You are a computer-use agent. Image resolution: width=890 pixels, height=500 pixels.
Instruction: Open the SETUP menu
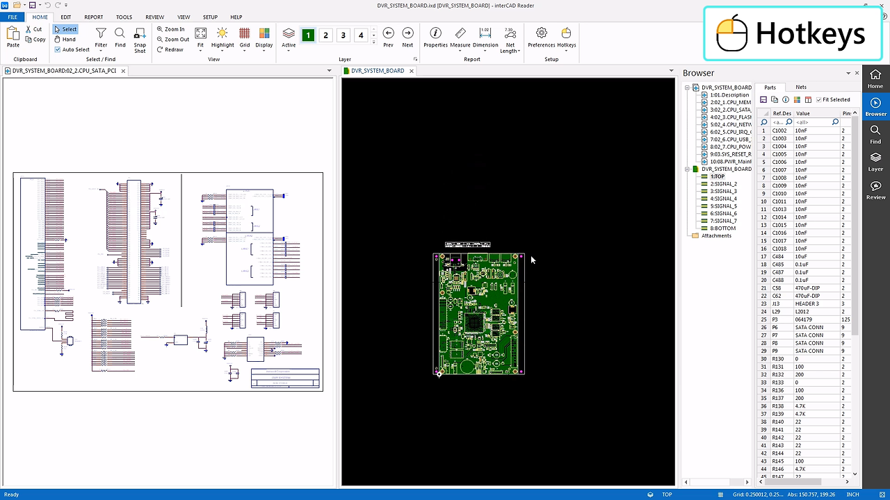pos(210,17)
